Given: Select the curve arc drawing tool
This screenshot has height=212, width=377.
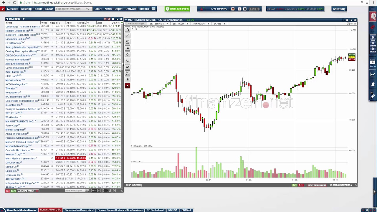Looking at the screenshot, I should coord(128,61).
